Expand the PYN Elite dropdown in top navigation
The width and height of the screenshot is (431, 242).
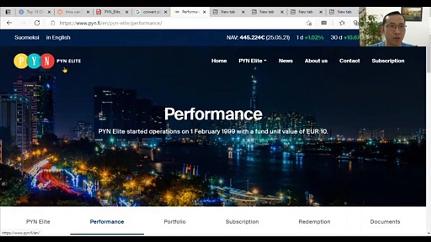(x=253, y=61)
